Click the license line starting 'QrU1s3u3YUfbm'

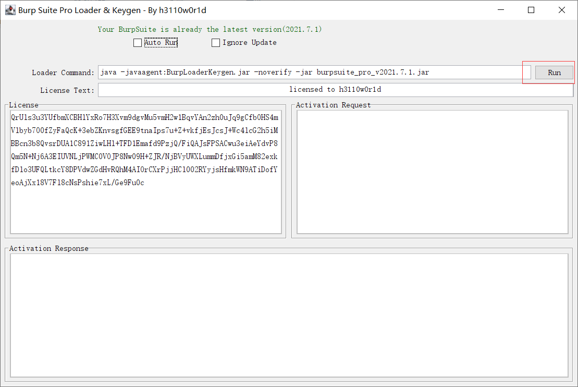click(x=144, y=117)
